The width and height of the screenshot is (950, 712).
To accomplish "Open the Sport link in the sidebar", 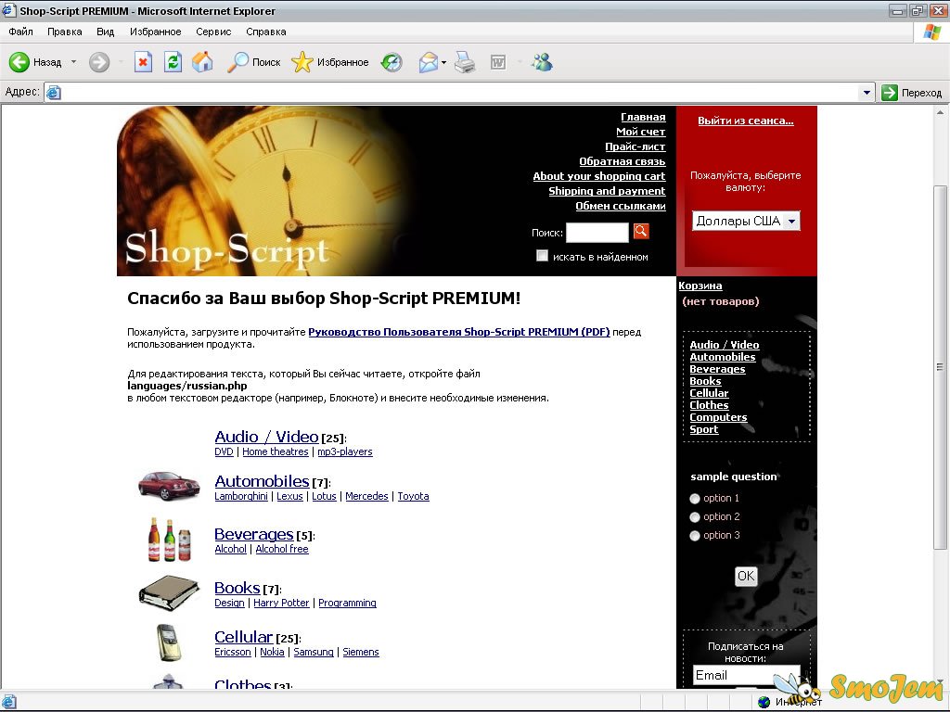I will [x=704, y=429].
